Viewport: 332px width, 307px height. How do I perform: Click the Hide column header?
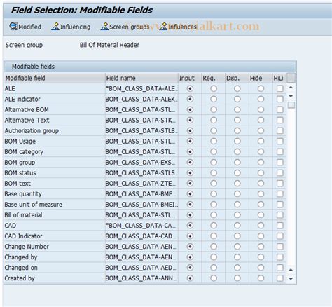261,78
